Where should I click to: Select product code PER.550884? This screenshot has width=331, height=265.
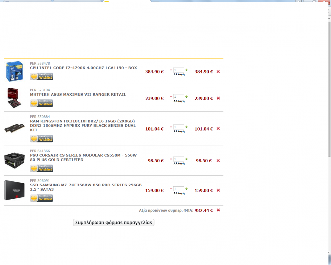pos(40,117)
